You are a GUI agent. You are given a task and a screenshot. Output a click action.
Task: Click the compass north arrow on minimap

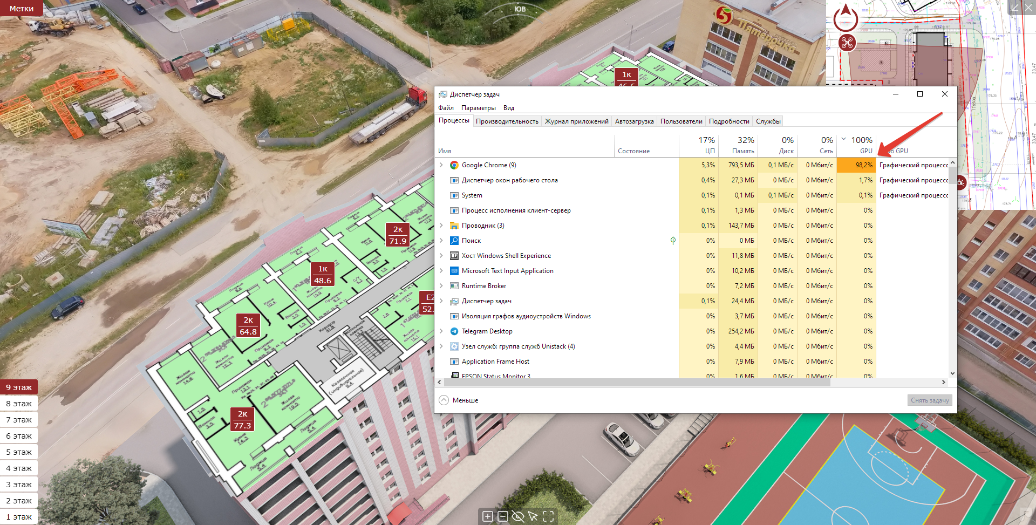pyautogui.click(x=846, y=17)
